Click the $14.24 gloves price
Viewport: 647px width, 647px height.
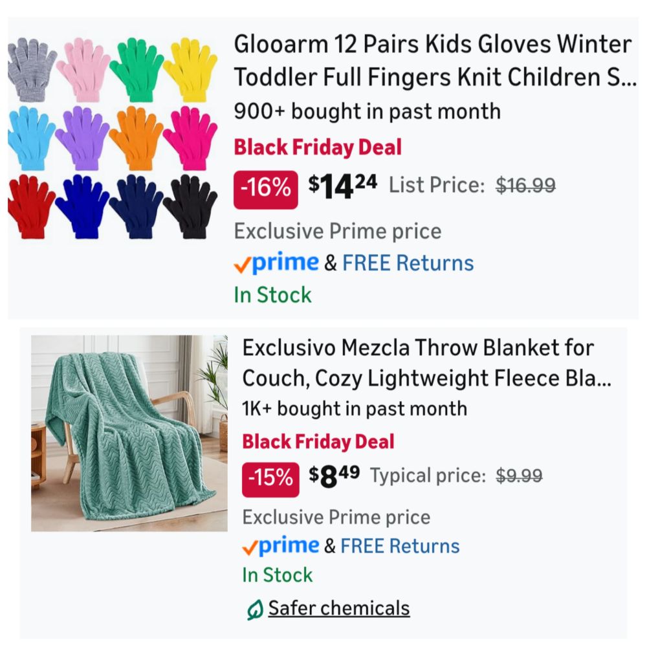click(342, 186)
